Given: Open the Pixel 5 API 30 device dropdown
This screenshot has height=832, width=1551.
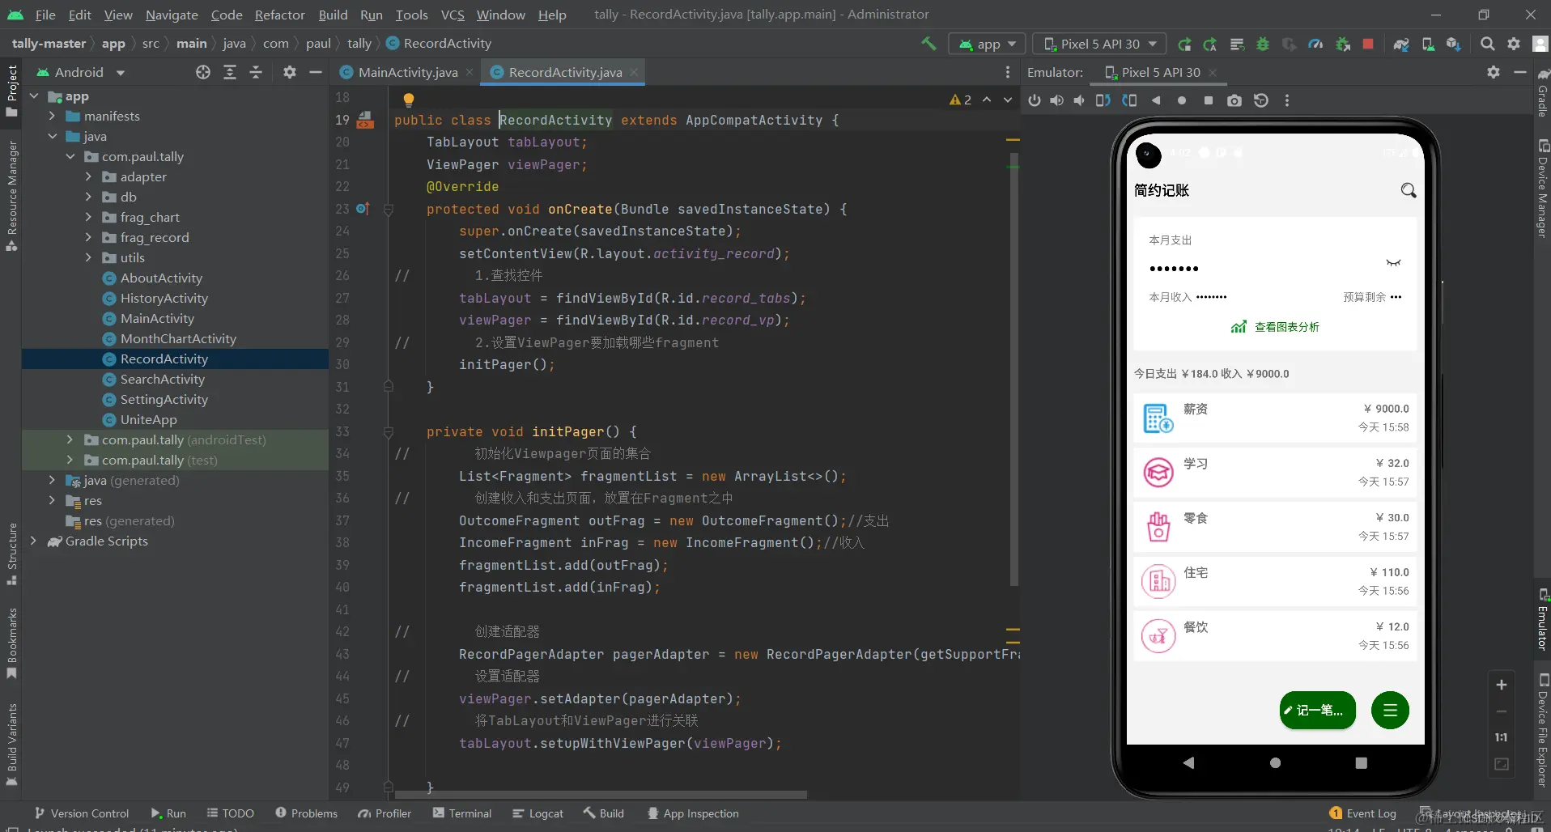Looking at the screenshot, I should pos(1100,44).
